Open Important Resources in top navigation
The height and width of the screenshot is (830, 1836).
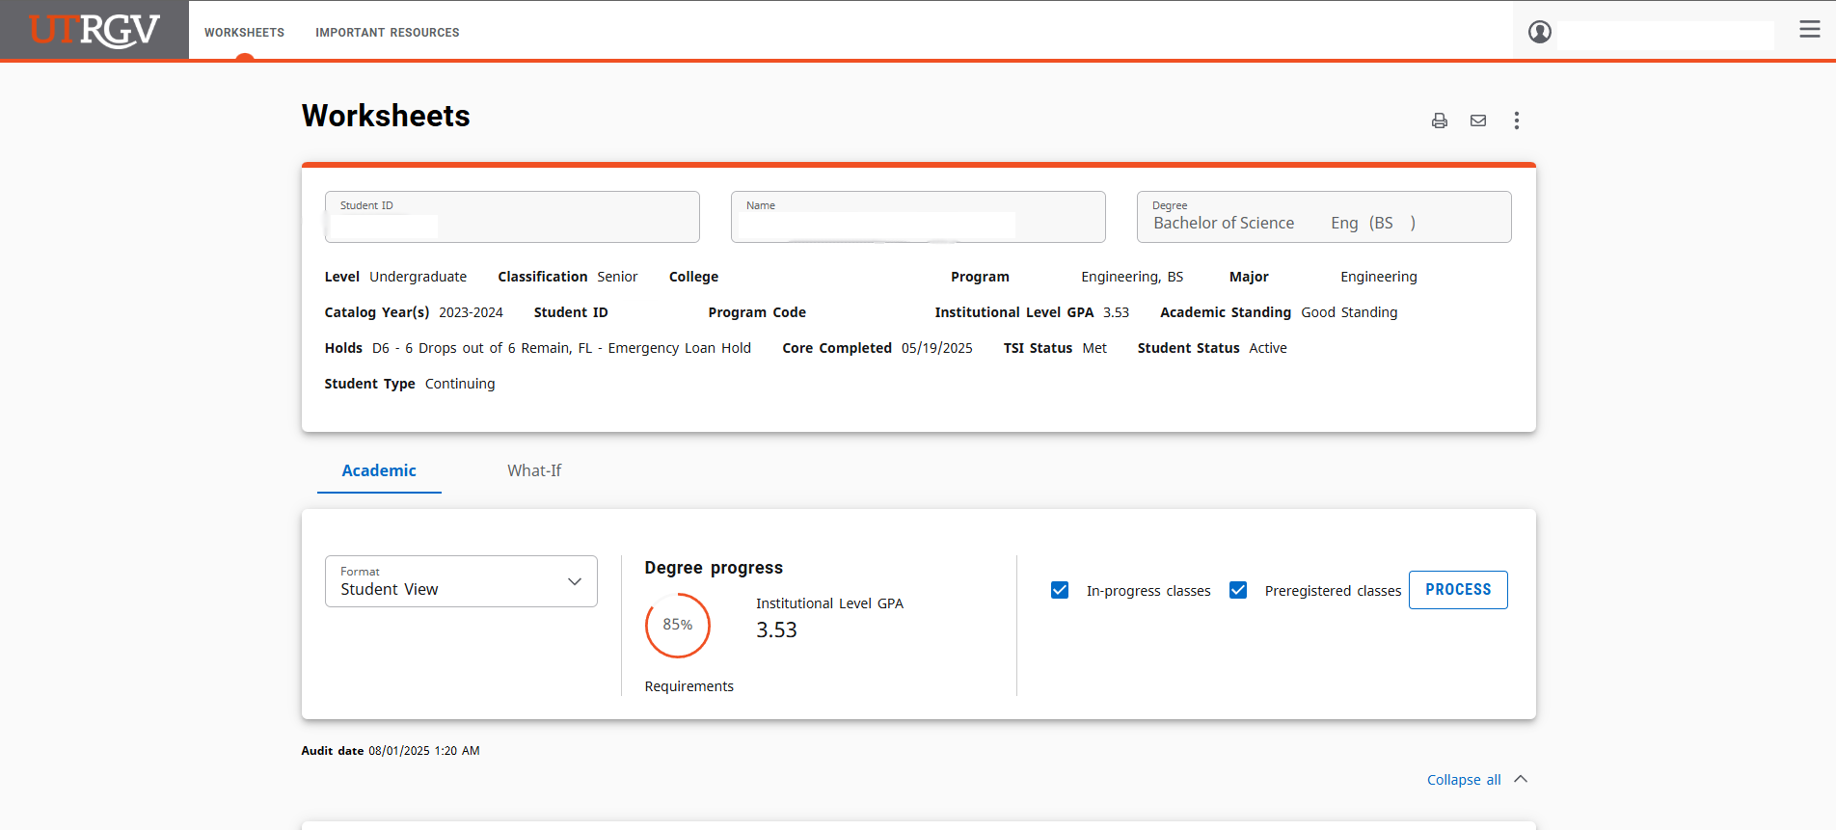click(387, 33)
